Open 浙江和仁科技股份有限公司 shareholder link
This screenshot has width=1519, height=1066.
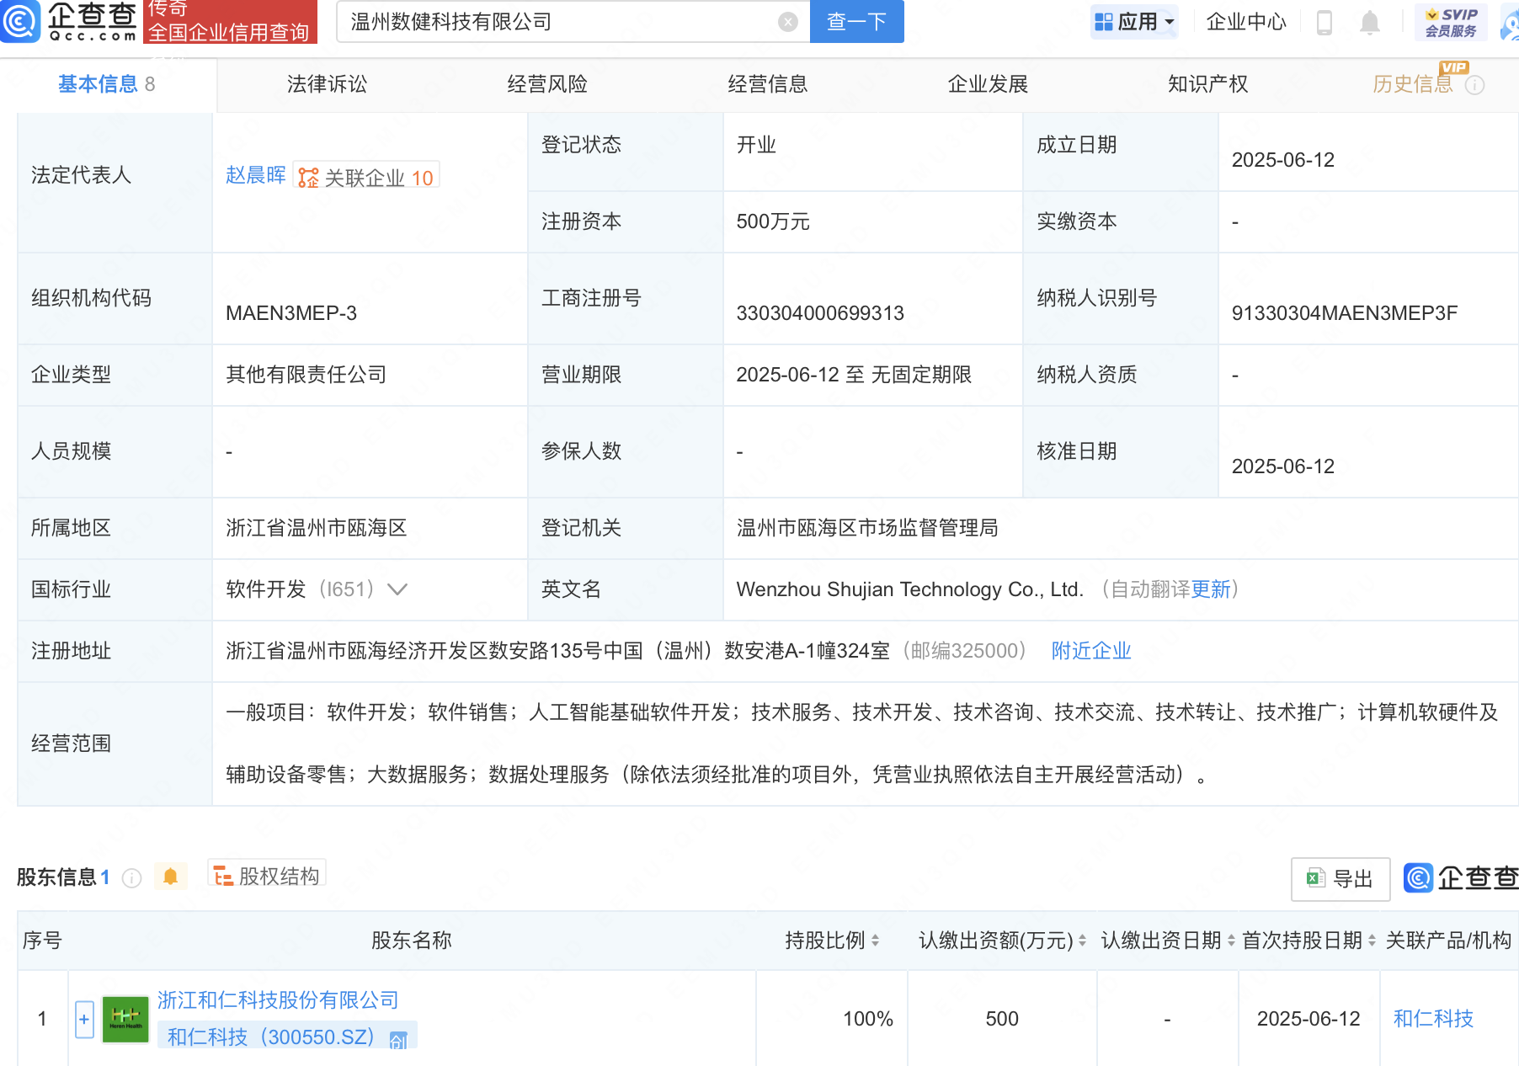pyautogui.click(x=278, y=999)
